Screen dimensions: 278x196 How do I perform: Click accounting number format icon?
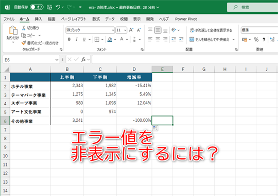pyautogui.click(x=245, y=39)
